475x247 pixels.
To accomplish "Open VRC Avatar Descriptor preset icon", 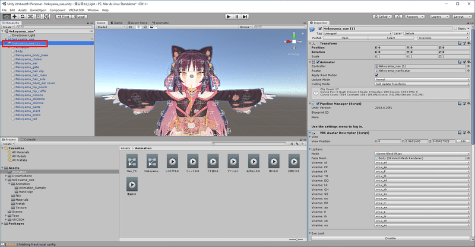I will [x=464, y=133].
